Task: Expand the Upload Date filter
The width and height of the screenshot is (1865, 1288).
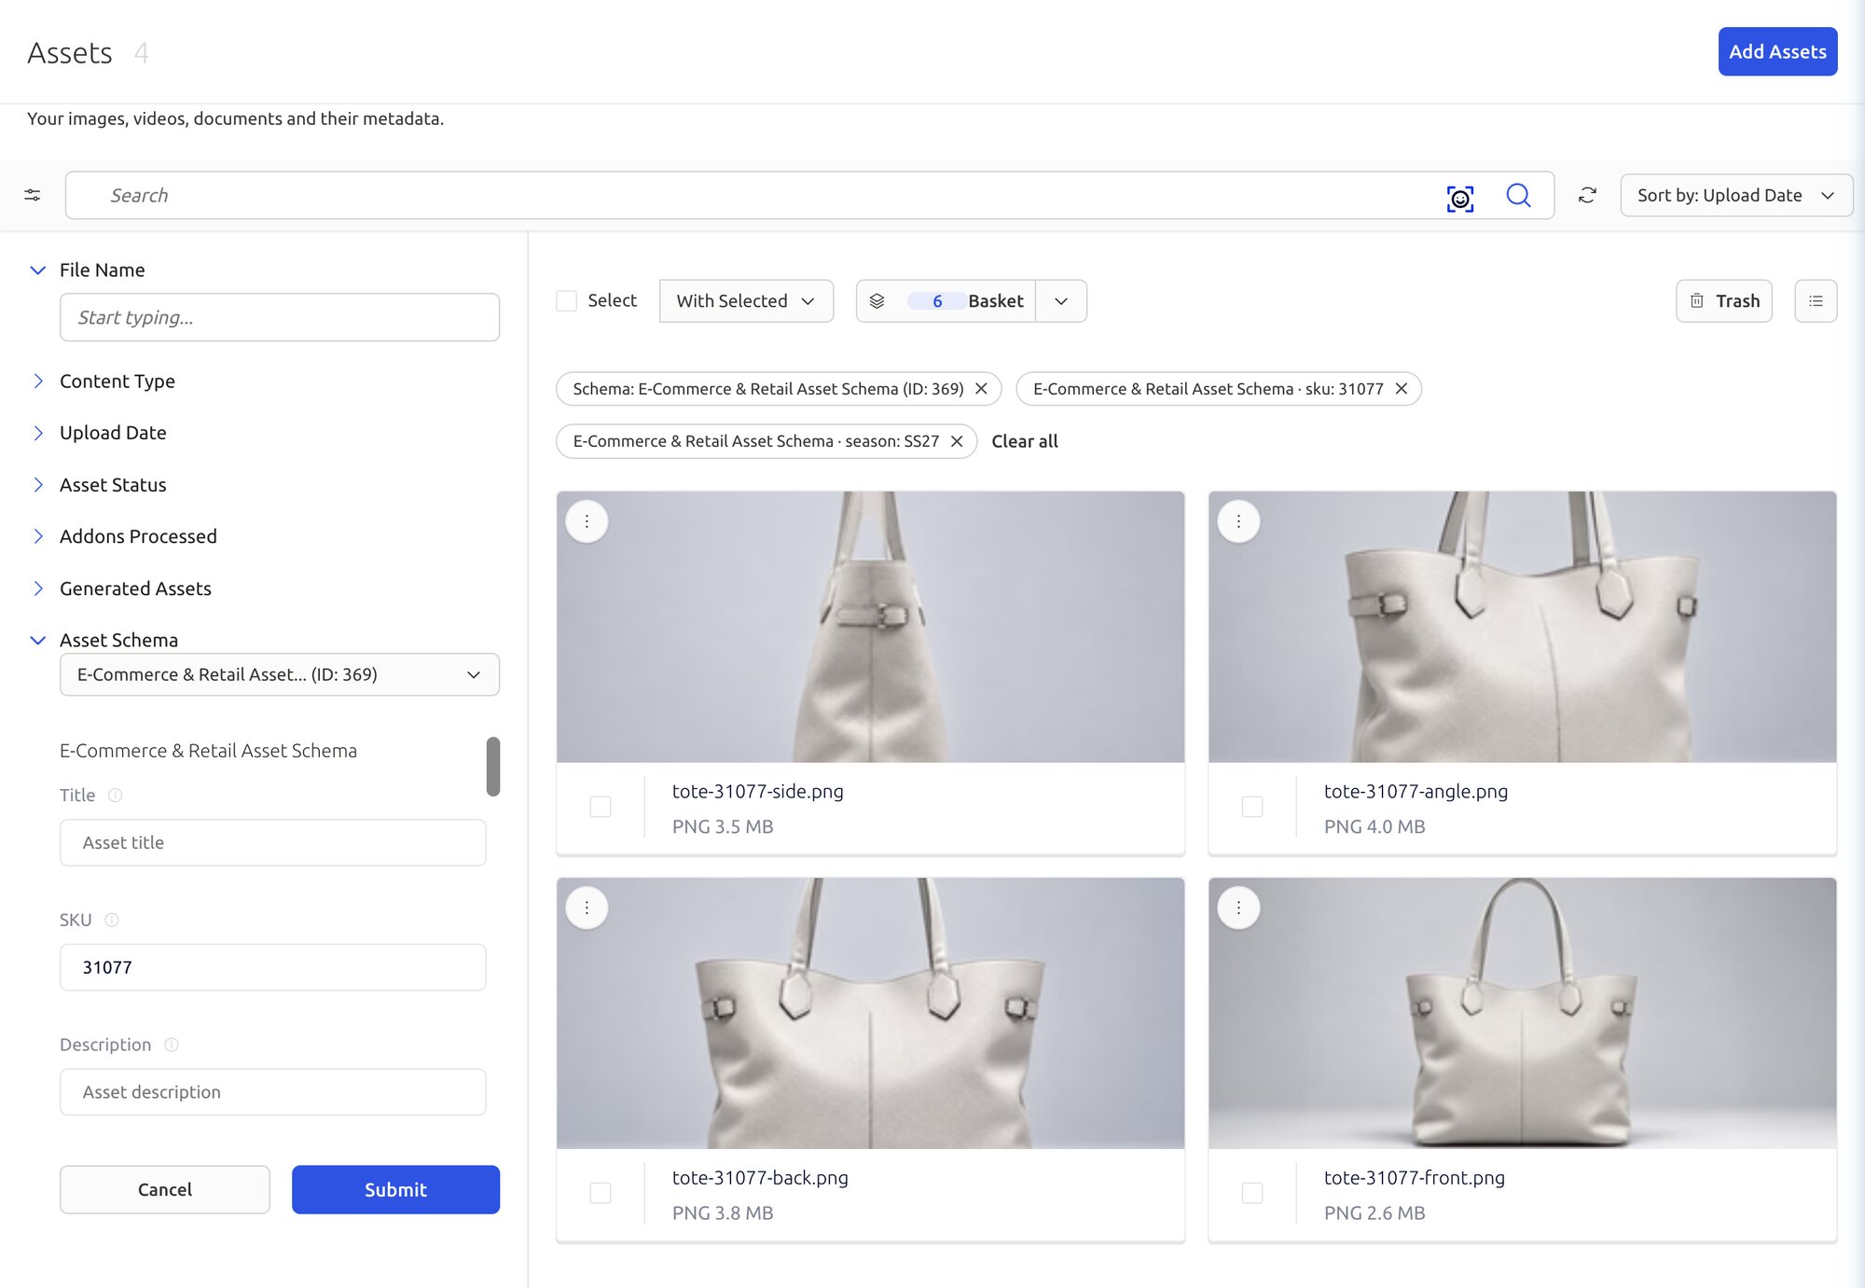Action: point(38,433)
